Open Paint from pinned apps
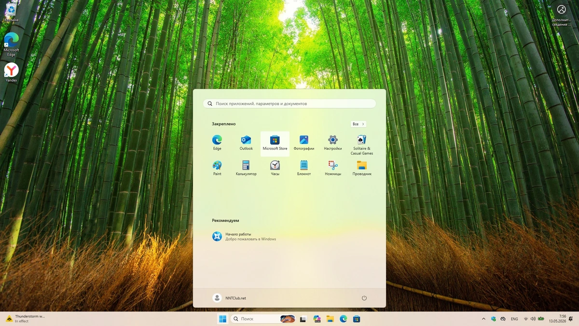Screen dimensions: 579x326 point(217,168)
